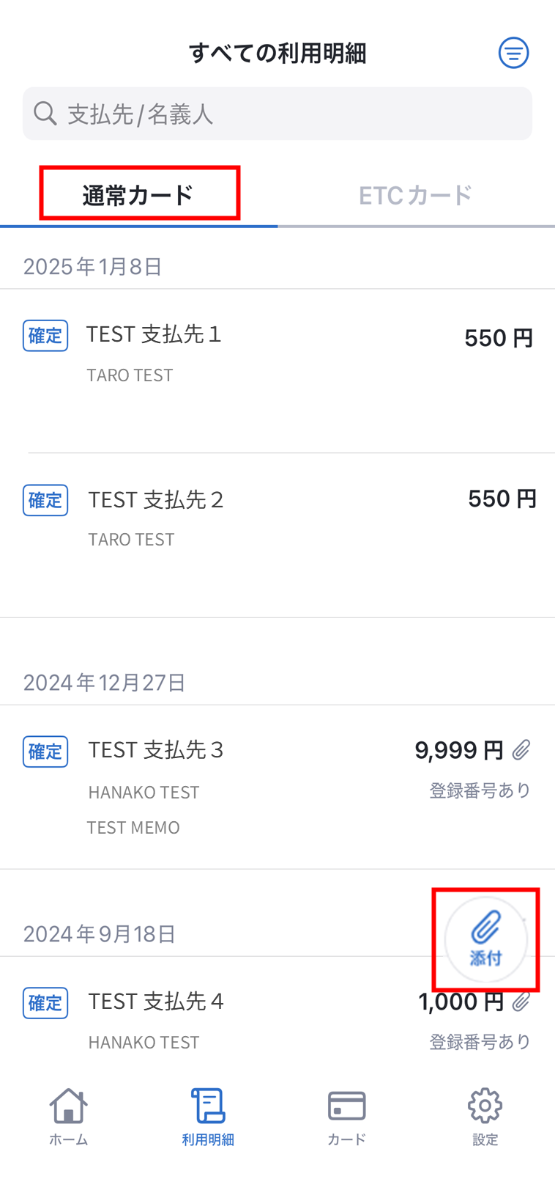
Task: Switch to the ETCカード tab
Action: point(415,195)
